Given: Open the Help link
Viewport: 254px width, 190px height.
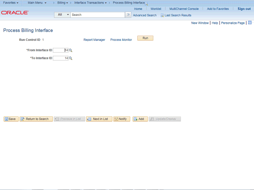Looking at the screenshot, I should pos(215,23).
